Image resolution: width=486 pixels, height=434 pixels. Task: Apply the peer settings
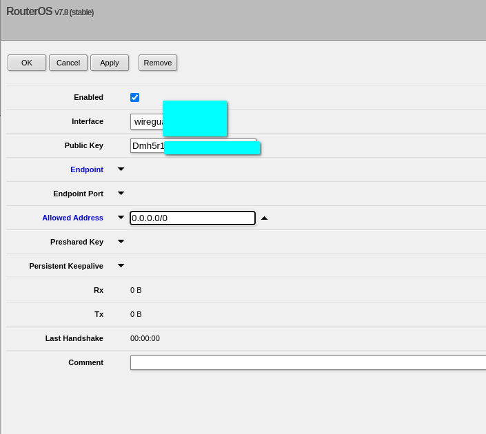110,63
